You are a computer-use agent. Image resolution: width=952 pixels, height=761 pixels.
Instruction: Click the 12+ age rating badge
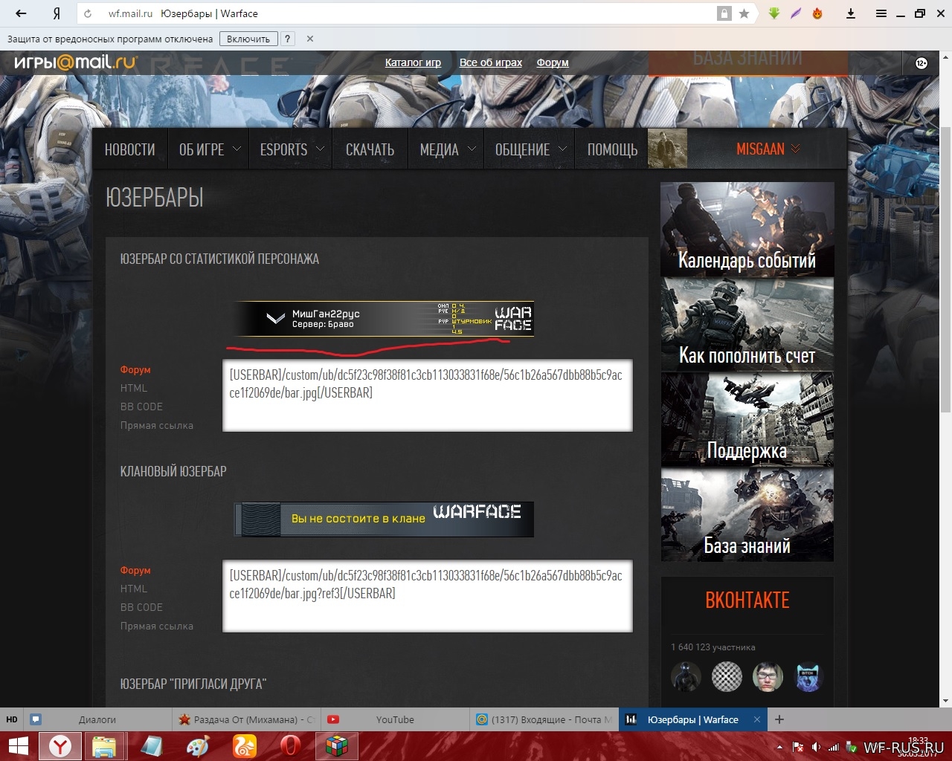click(921, 63)
